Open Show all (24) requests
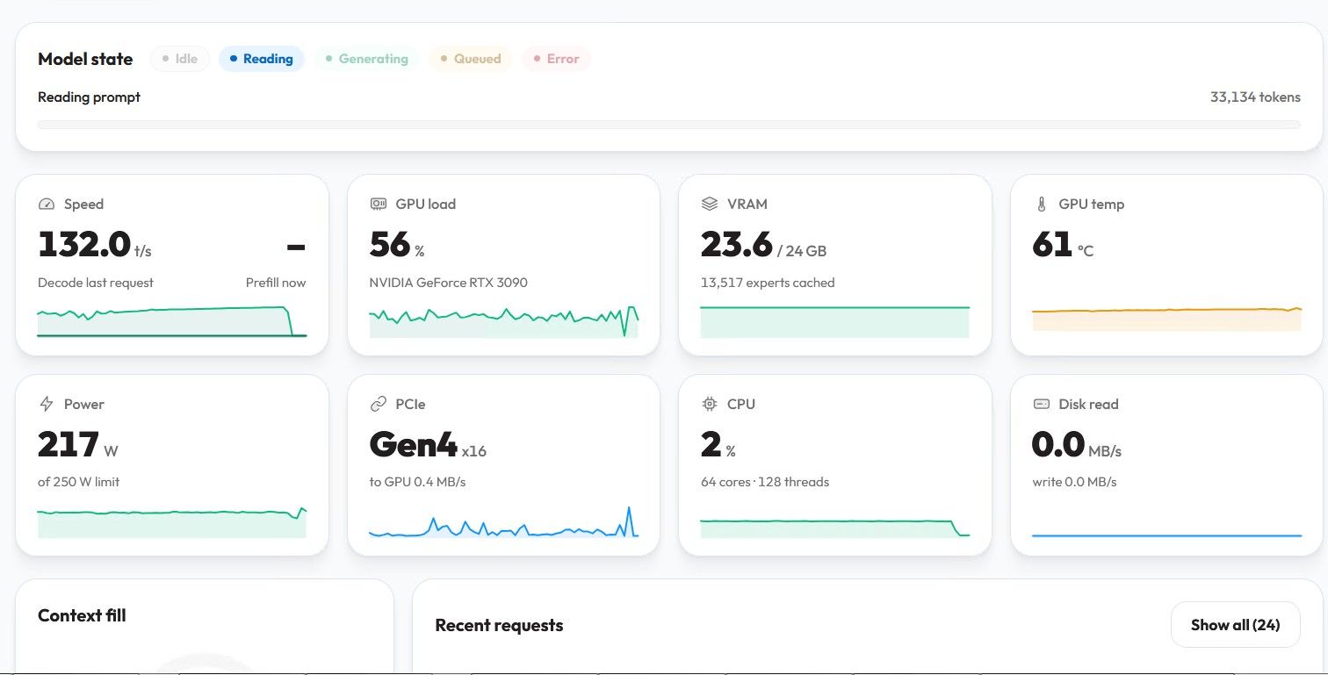The width and height of the screenshot is (1328, 675). (x=1235, y=625)
